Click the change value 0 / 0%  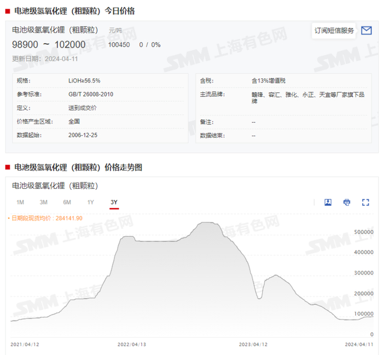coord(150,45)
